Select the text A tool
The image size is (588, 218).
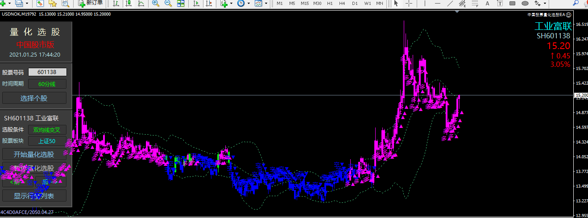coord(487,3)
